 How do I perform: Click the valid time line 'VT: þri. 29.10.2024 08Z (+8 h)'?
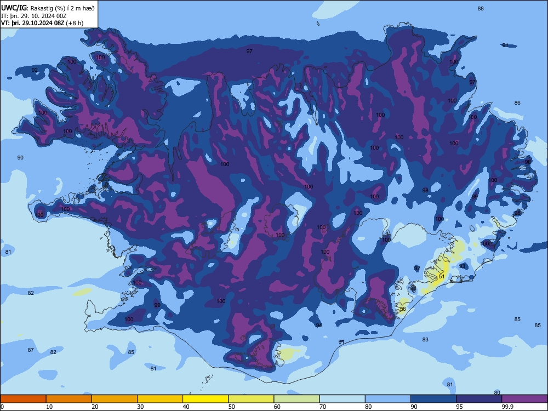[x=42, y=23]
